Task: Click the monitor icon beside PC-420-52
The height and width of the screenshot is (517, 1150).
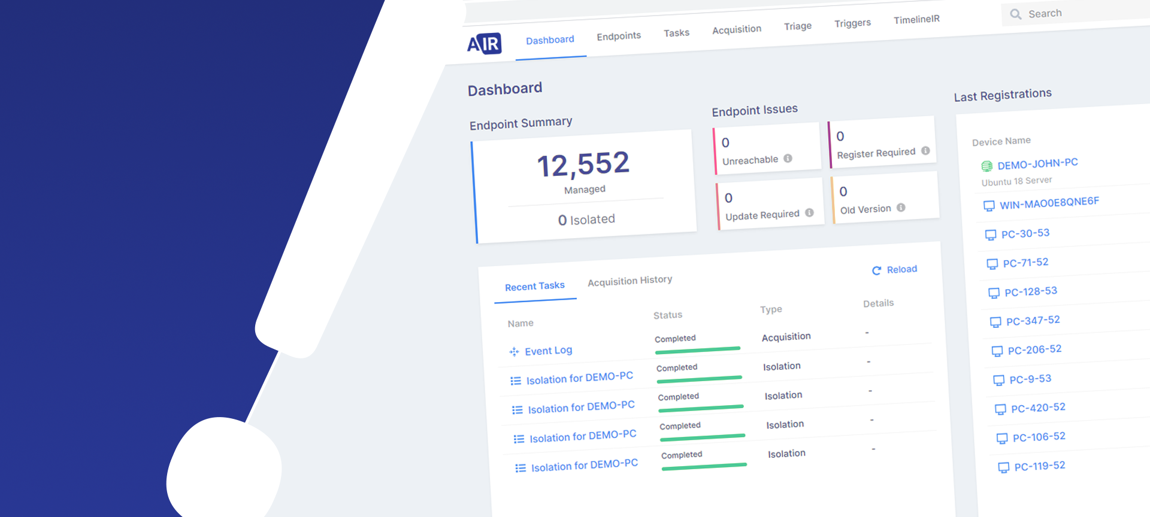Action: (x=1000, y=409)
